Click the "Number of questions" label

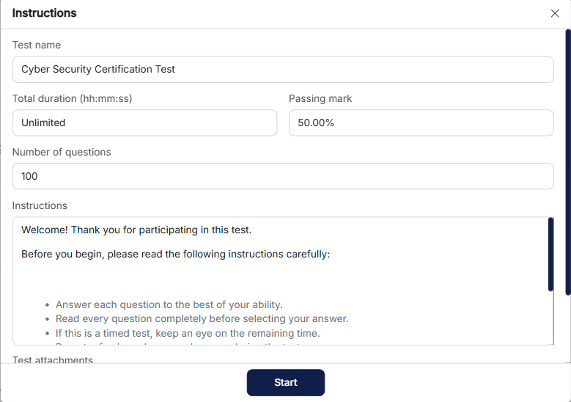pyautogui.click(x=62, y=152)
